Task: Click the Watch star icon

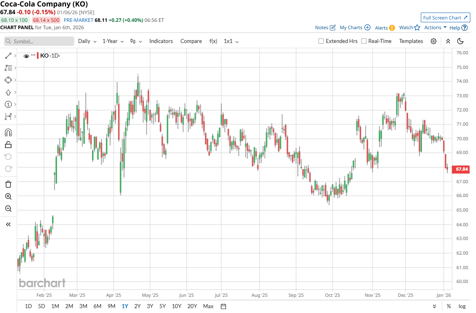Action: pyautogui.click(x=417, y=28)
